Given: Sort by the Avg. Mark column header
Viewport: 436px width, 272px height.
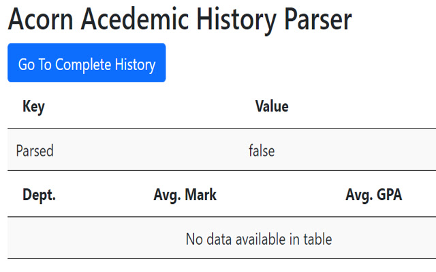Looking at the screenshot, I should pyautogui.click(x=185, y=195).
